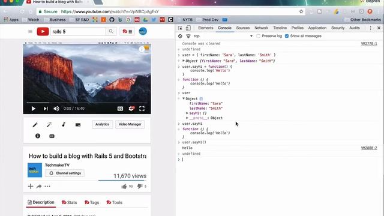Image resolution: width=384 pixels, height=216 pixels.
Task: Enable the Preserve log checkbox
Action: point(258,36)
